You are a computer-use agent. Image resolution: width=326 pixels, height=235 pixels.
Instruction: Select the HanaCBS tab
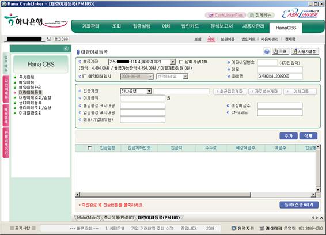[286, 28]
